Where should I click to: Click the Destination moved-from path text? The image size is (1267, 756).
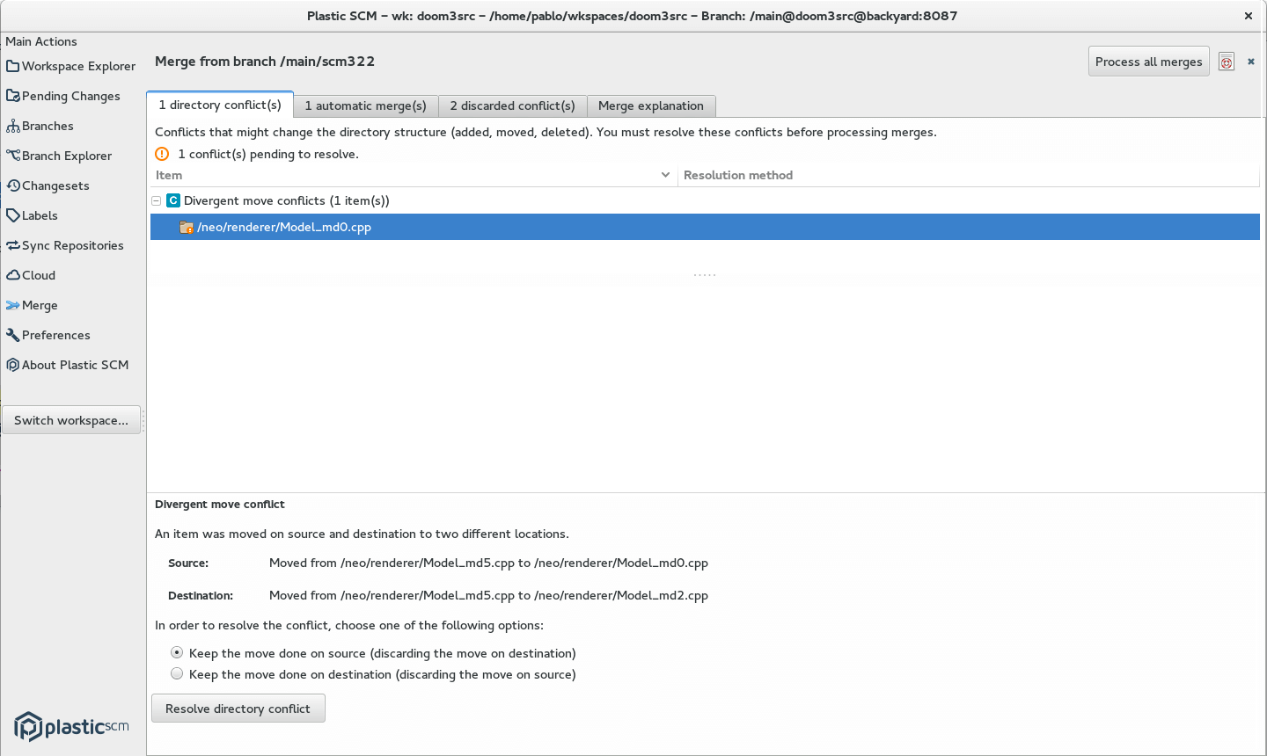coord(488,595)
